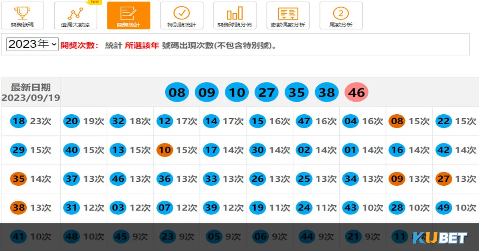Open the 開獎號碼 trophy icon tab
The height and width of the screenshot is (251, 479).
(22, 16)
